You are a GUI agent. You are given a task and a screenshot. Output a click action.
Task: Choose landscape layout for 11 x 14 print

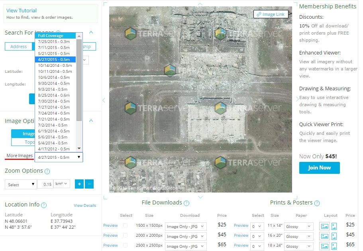pyautogui.click(x=325, y=226)
